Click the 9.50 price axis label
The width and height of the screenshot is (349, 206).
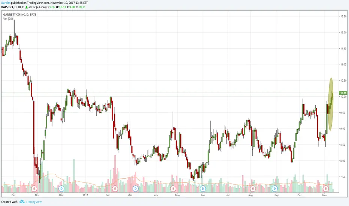tap(343, 113)
